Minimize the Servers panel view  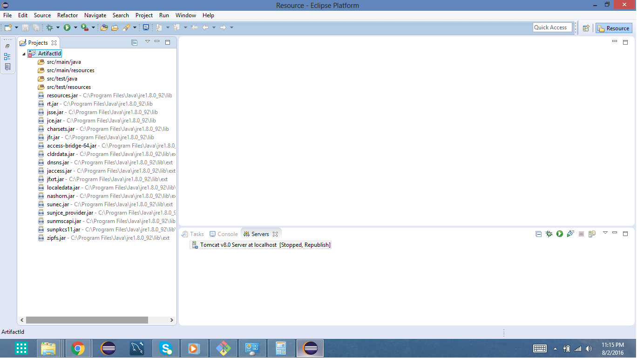coord(615,233)
